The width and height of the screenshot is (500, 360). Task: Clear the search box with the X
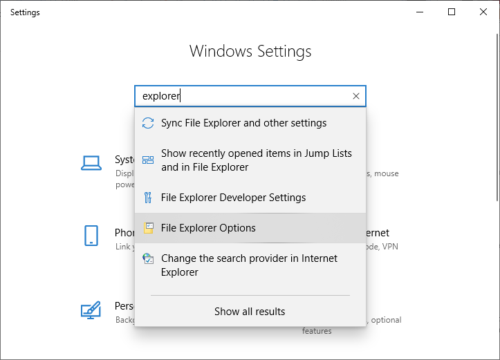point(356,96)
